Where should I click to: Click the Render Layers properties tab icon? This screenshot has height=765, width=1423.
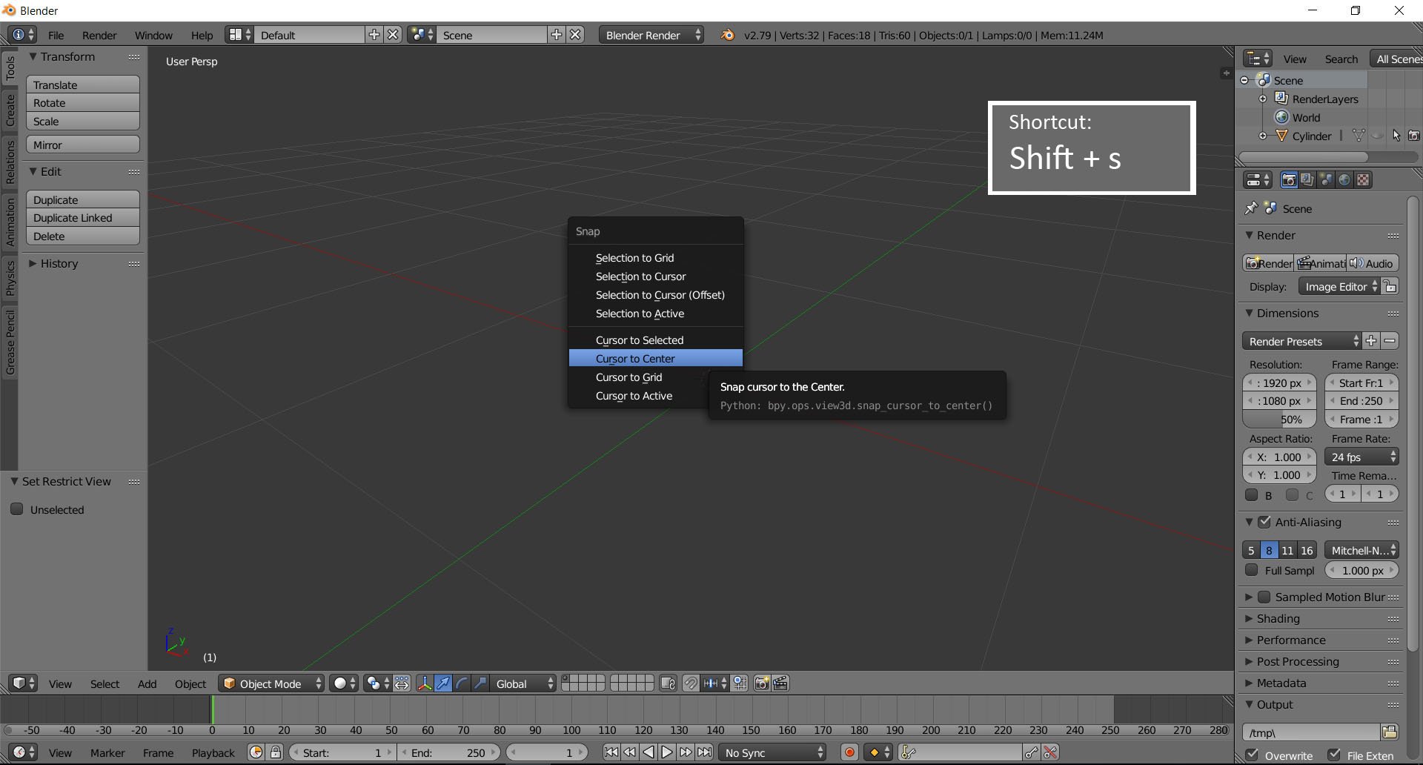pyautogui.click(x=1307, y=180)
